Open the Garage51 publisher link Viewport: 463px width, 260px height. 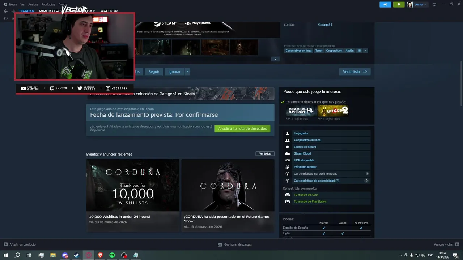point(325,25)
